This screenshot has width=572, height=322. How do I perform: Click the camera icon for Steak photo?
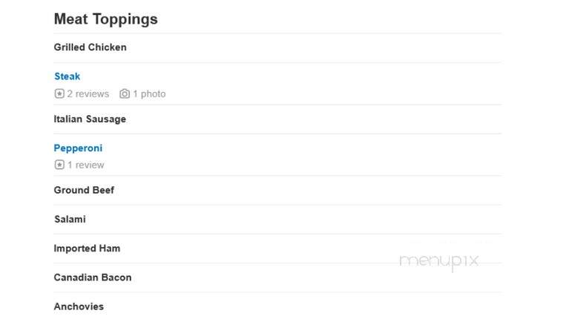click(x=125, y=93)
